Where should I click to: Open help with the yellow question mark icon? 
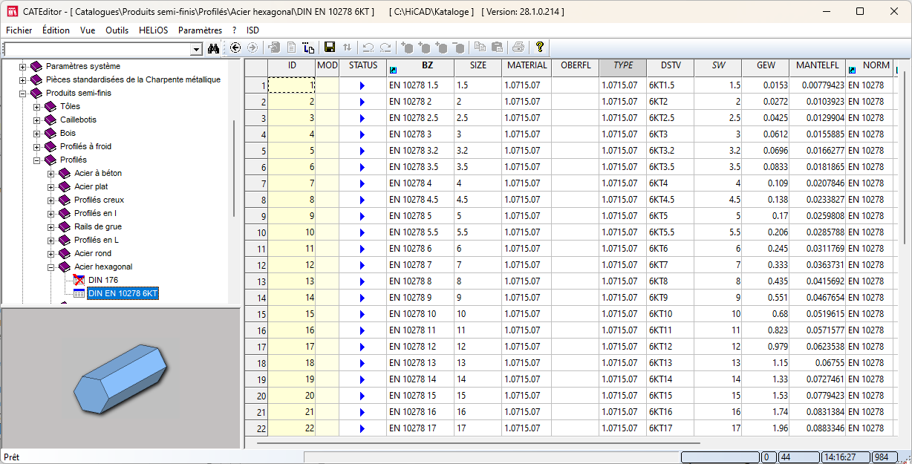click(x=540, y=48)
